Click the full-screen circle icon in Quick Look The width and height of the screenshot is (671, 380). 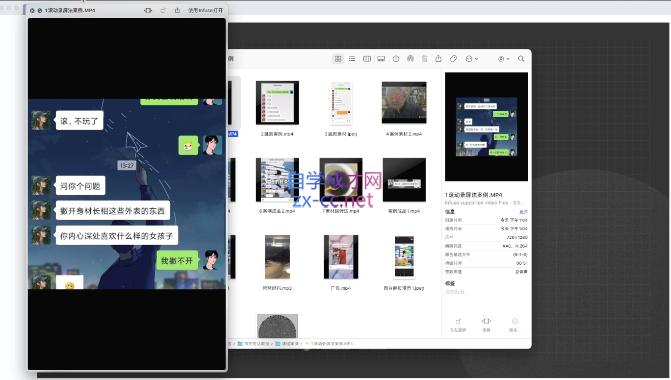(40, 10)
